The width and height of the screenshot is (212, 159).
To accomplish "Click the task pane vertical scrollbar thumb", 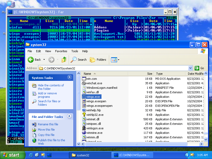I will click(x=78, y=93).
